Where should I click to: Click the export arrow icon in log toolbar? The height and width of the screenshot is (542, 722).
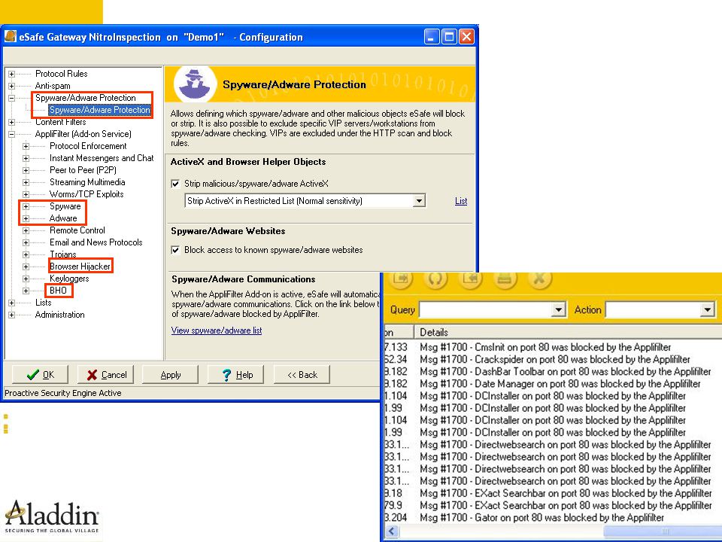click(x=401, y=279)
